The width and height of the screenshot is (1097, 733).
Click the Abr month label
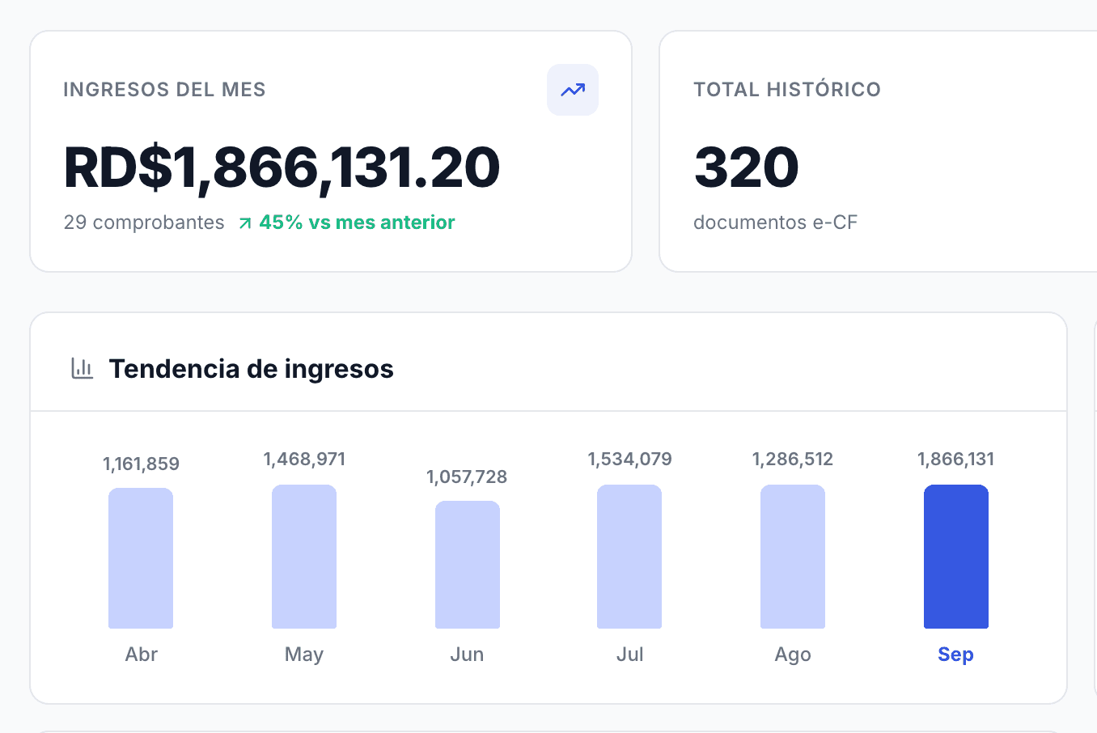coord(142,655)
